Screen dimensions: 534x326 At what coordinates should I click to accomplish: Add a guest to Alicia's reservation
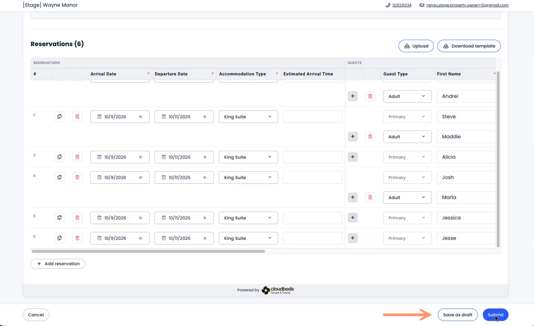pyautogui.click(x=353, y=157)
